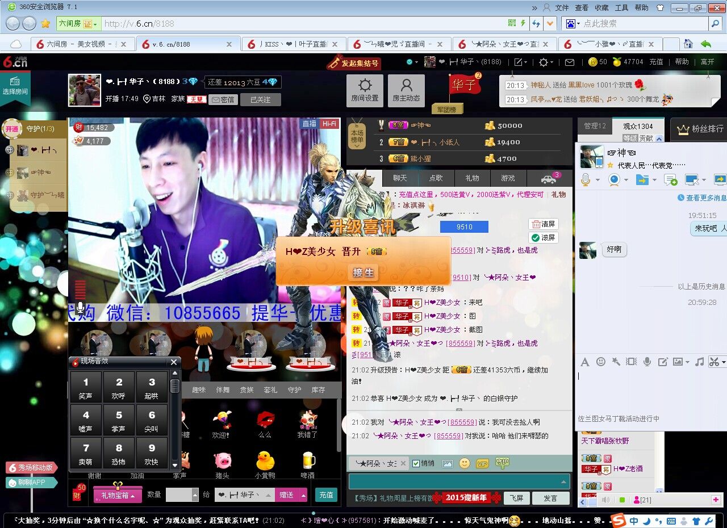Image resolution: width=727 pixels, height=528 pixels.
Task: Click the mail envelope icon in 6.cn header
Action: (x=569, y=62)
